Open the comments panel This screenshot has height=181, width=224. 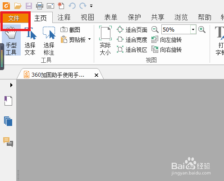coord(8,142)
